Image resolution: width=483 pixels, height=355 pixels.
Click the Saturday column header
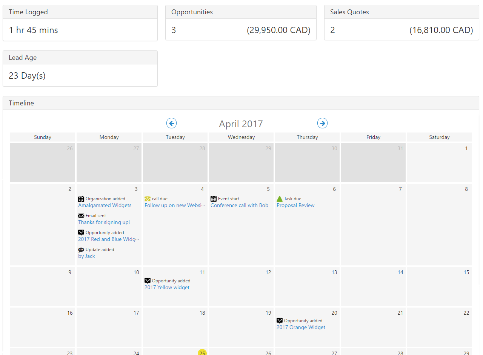(439, 137)
